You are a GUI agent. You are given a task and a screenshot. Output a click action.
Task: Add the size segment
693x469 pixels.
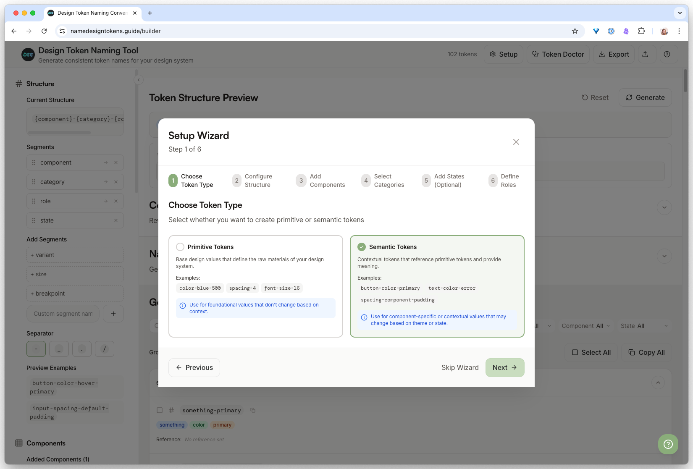pos(75,274)
